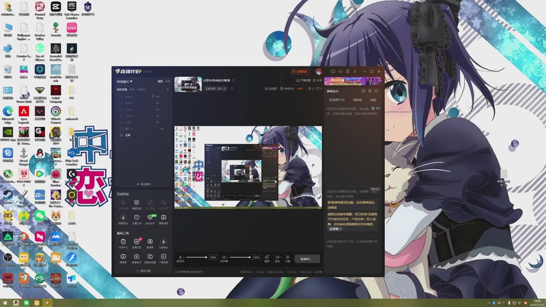The image size is (546, 307).
Task: Open the record options dropdown arrow
Action: [x=281, y=257]
